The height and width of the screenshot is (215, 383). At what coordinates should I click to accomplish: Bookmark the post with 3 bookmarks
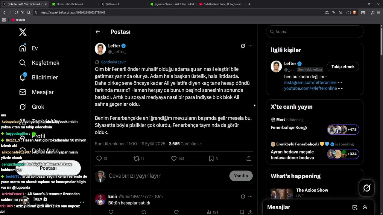pos(211,159)
